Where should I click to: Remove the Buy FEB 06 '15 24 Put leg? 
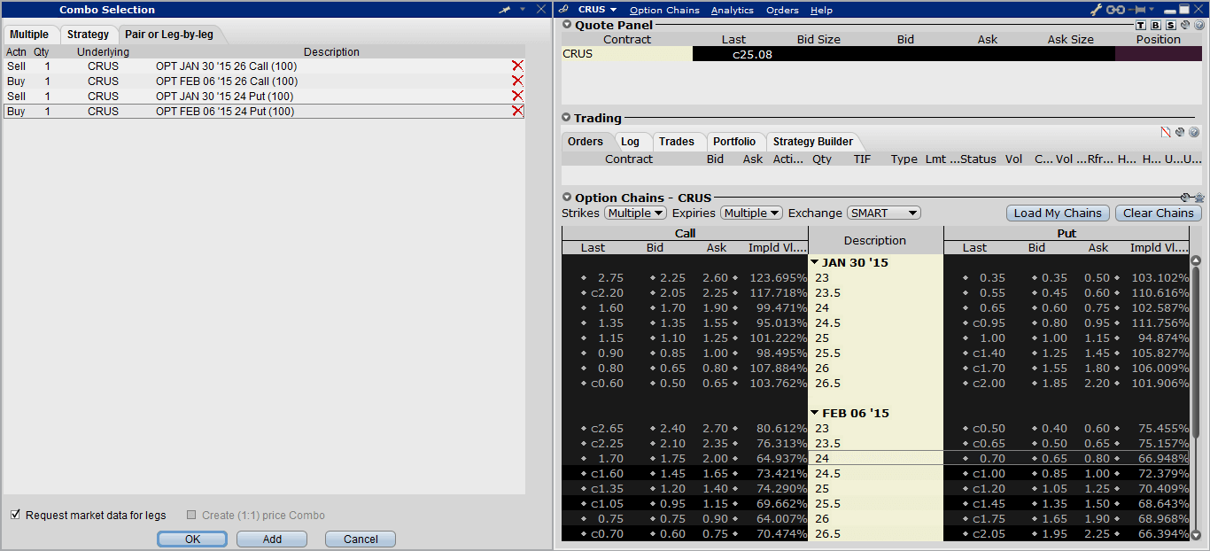click(517, 111)
